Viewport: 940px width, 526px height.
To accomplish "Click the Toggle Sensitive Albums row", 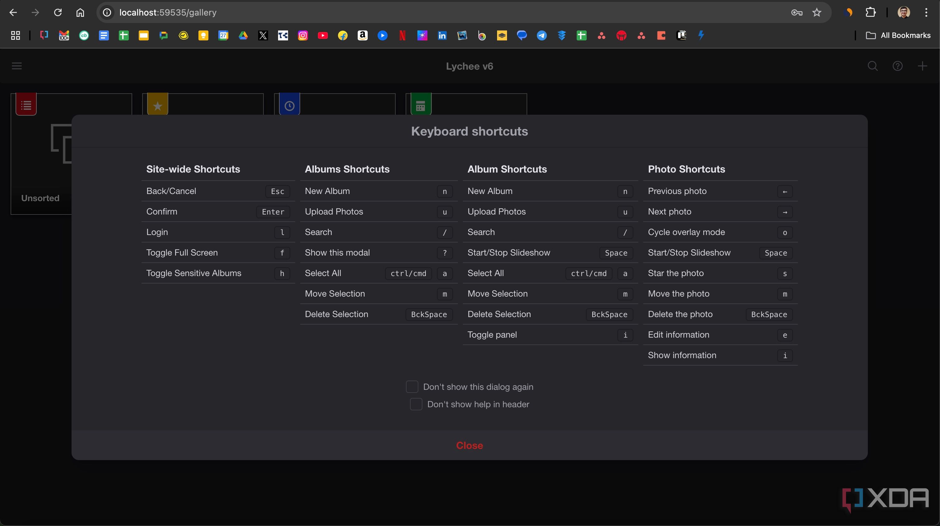I will click(218, 273).
